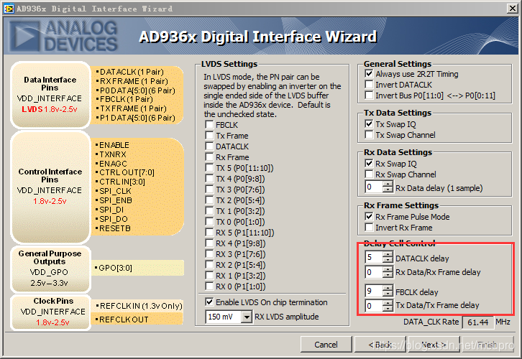Toggle TX 2 (P0[5:4]) checkbox
The width and height of the screenshot is (522, 359).
(209, 200)
